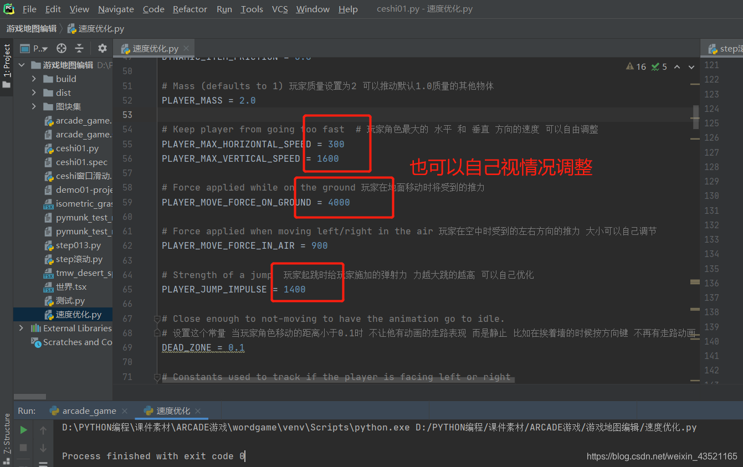The height and width of the screenshot is (467, 743).
Task: Click the horizontal scrollbar in editor
Action: tap(337, 380)
